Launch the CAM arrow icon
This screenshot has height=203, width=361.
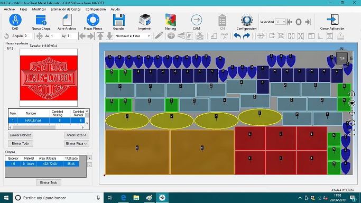pyautogui.click(x=197, y=20)
